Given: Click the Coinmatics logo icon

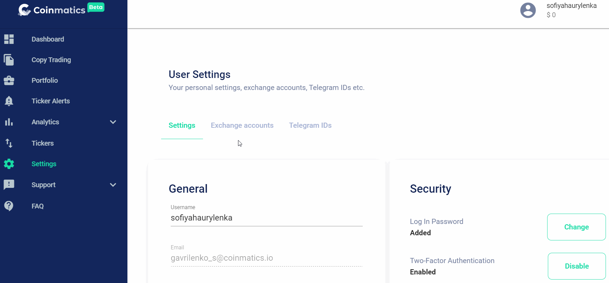Looking at the screenshot, I should [x=24, y=10].
